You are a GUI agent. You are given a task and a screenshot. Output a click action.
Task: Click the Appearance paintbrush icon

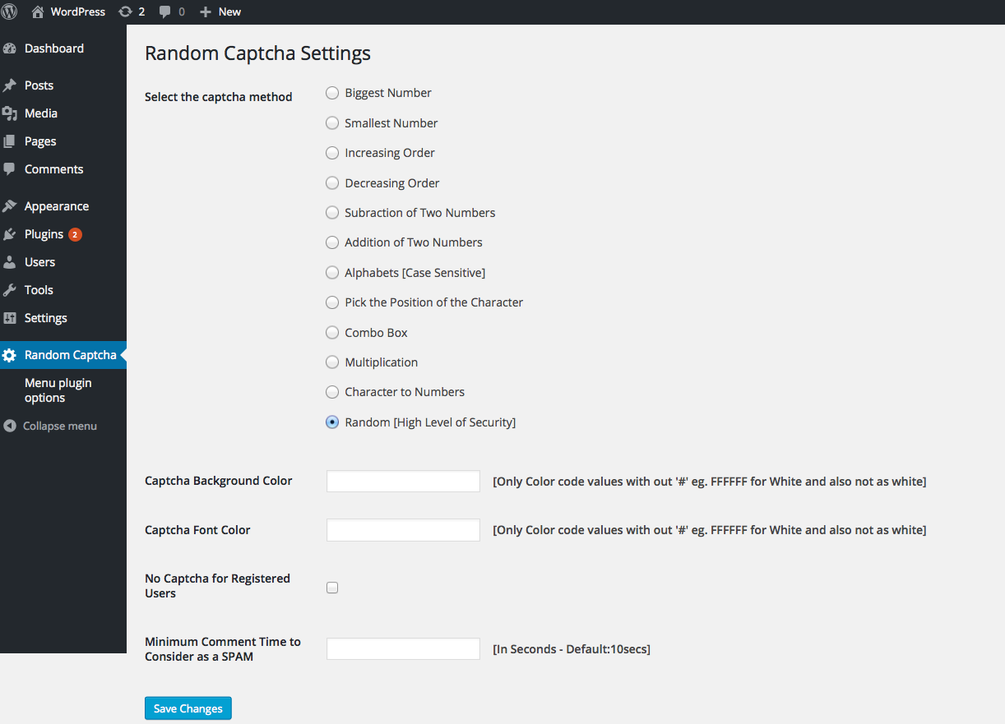(x=9, y=206)
